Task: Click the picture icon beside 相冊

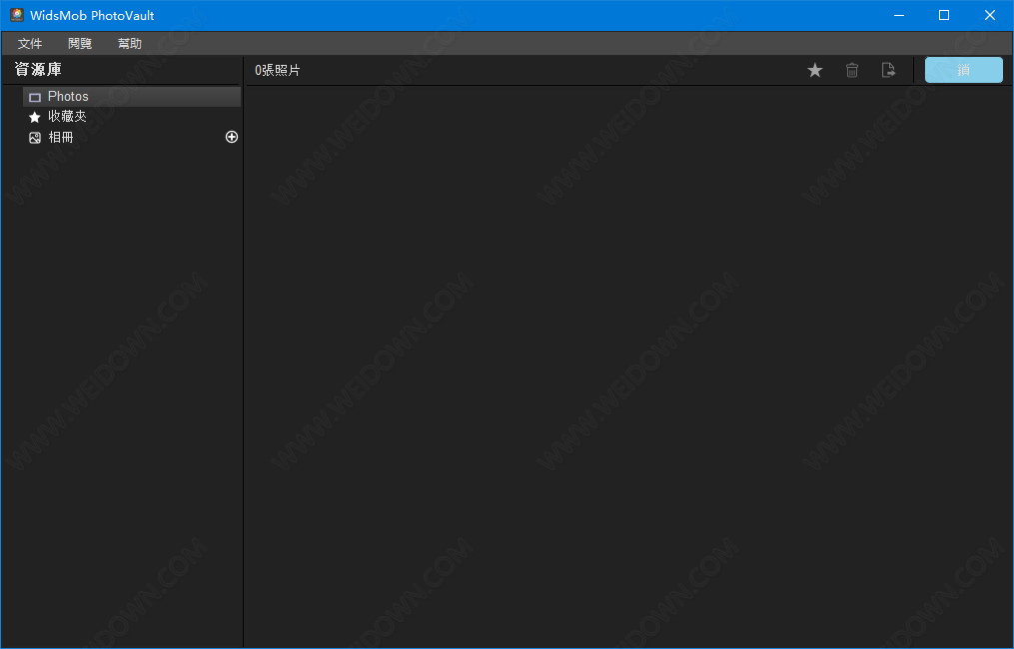Action: tap(35, 138)
